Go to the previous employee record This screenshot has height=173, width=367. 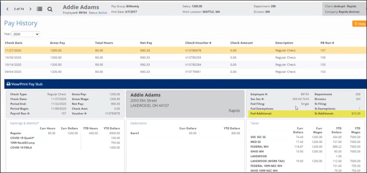point(7,9)
